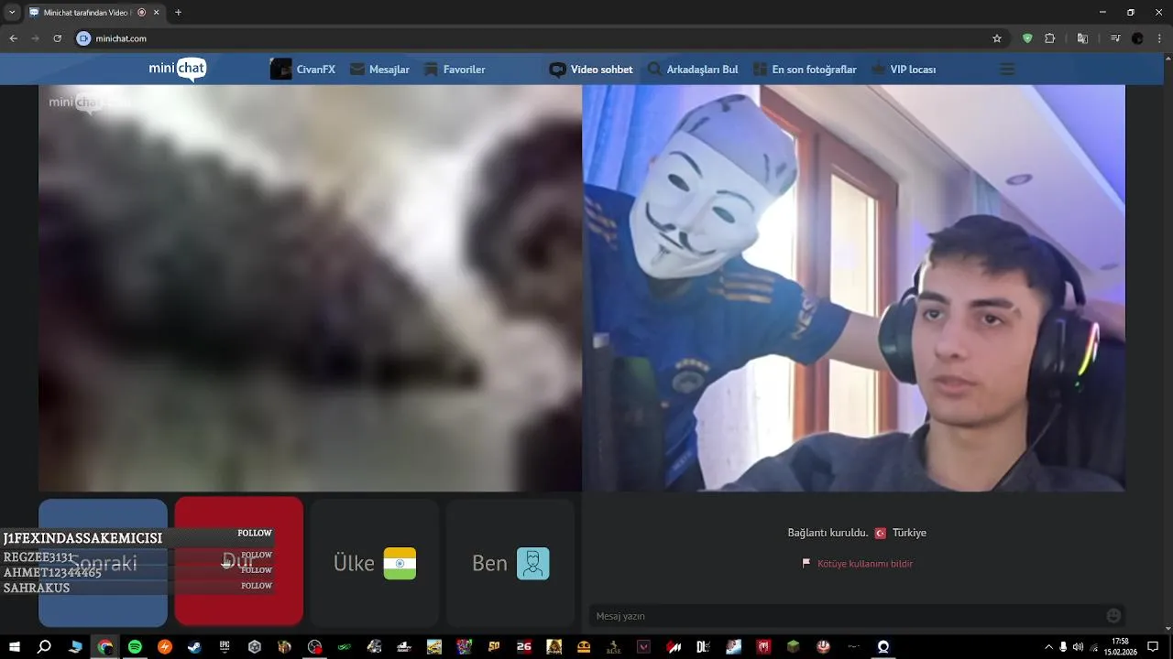Click the green shield adblock extension

pos(1027,38)
